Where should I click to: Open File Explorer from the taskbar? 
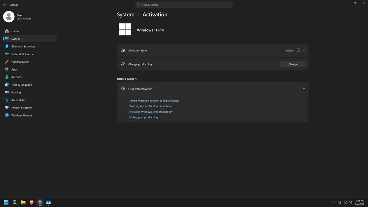(x=23, y=202)
